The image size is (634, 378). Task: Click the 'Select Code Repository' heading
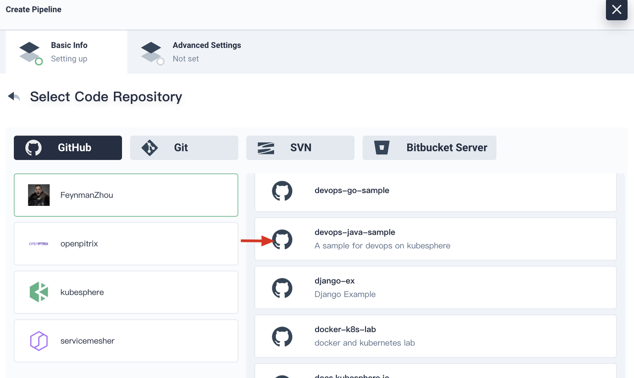point(106,96)
